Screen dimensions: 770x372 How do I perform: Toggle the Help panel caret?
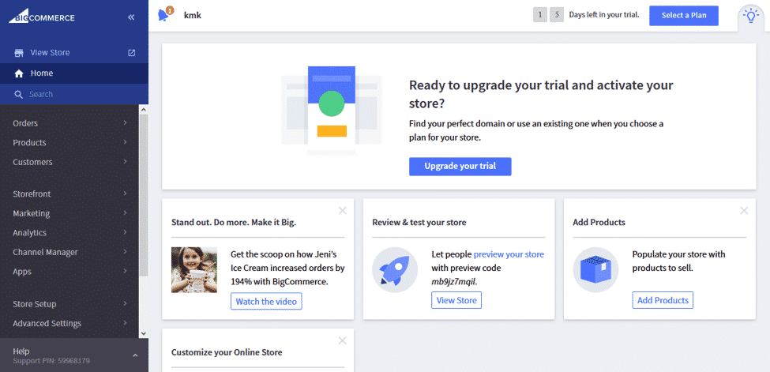coord(136,355)
